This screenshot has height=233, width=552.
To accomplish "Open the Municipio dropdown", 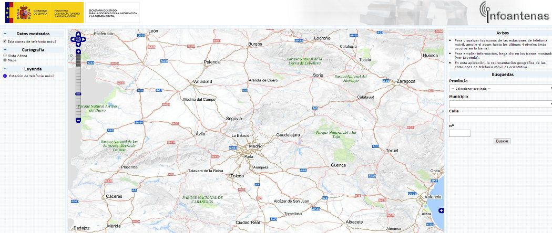I will point(500,104).
